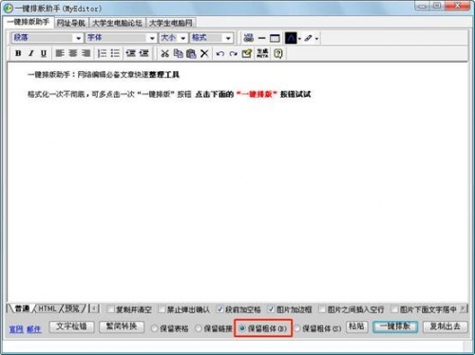Open the 邮件 link

point(34,329)
